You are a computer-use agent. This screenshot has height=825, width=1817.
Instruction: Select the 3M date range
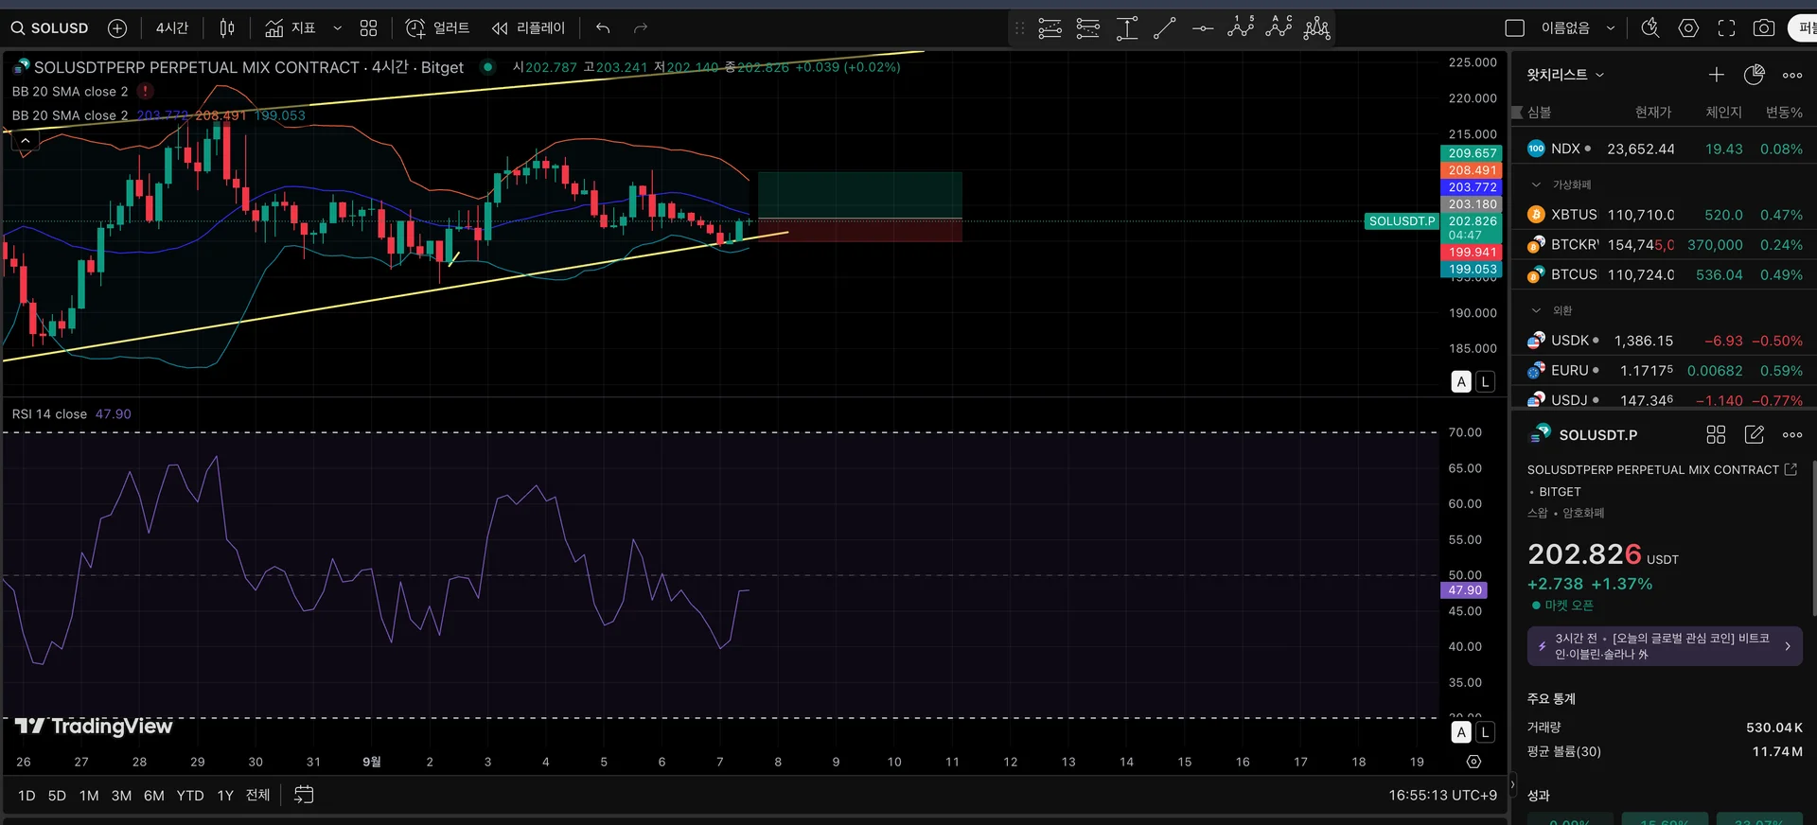[121, 796]
